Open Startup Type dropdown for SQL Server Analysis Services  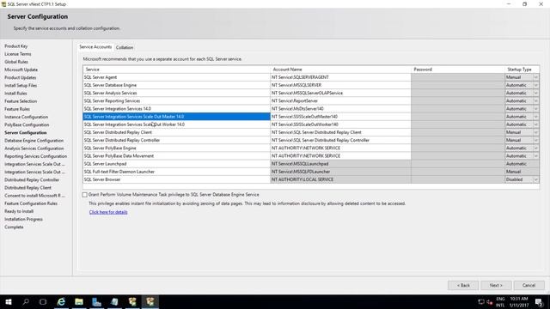(535, 93)
